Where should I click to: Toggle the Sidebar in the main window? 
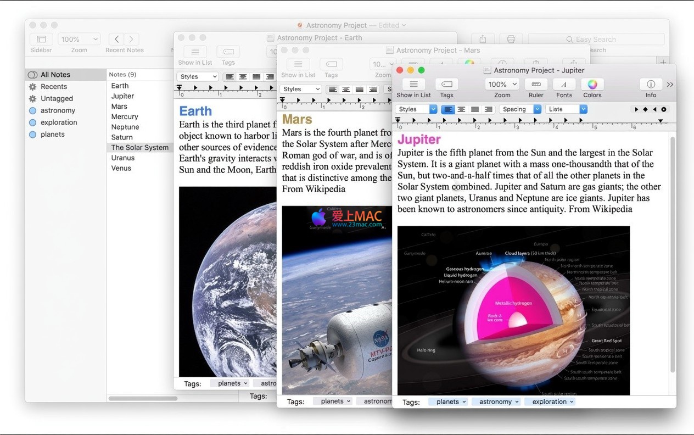(41, 39)
